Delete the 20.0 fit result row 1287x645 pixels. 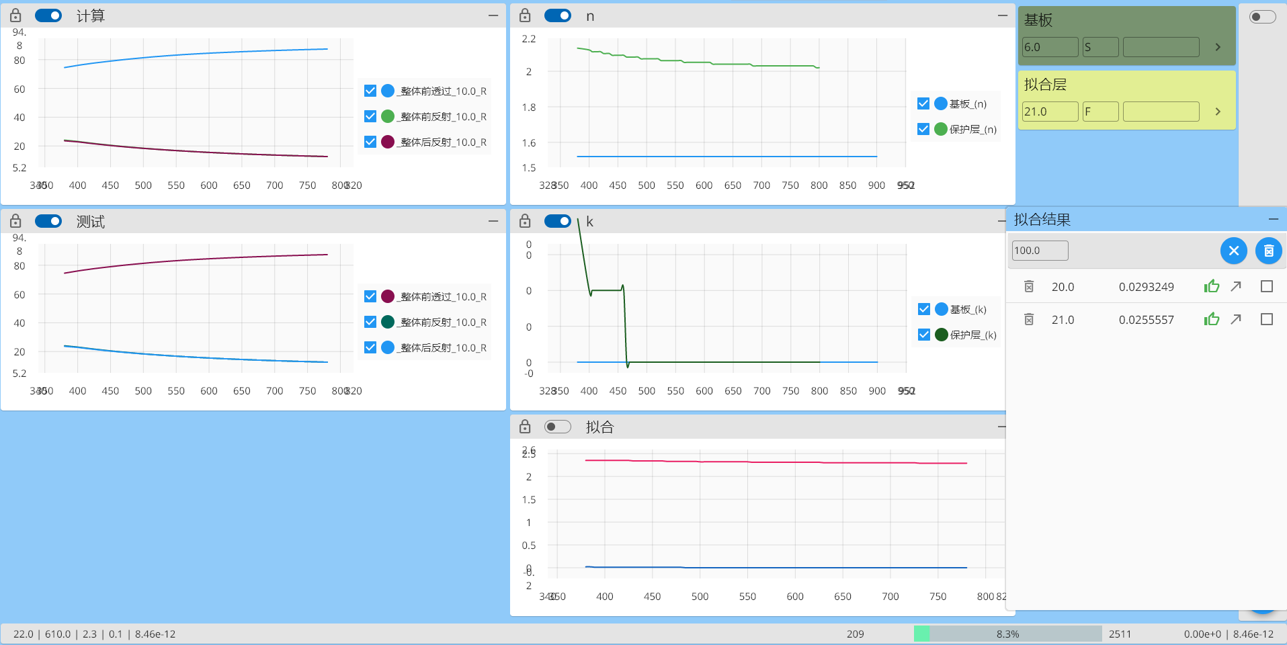(1028, 287)
